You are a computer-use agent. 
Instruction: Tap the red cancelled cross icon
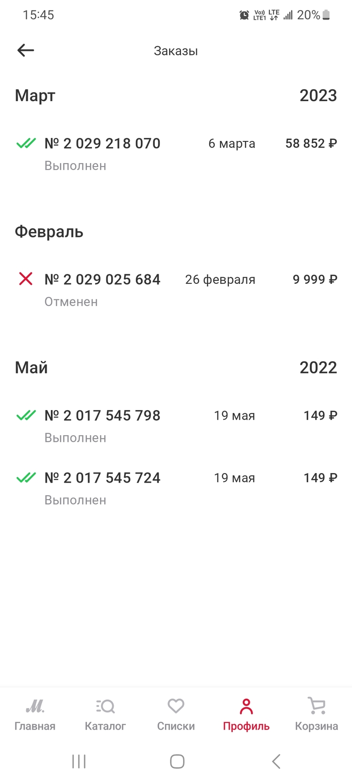tap(26, 279)
